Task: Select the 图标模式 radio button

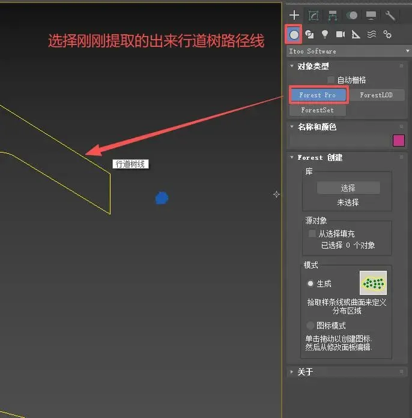Action: tap(310, 326)
